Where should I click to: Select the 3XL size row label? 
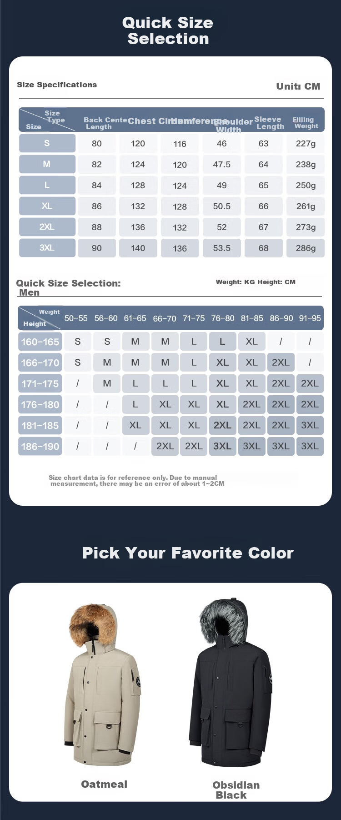pyautogui.click(x=47, y=248)
